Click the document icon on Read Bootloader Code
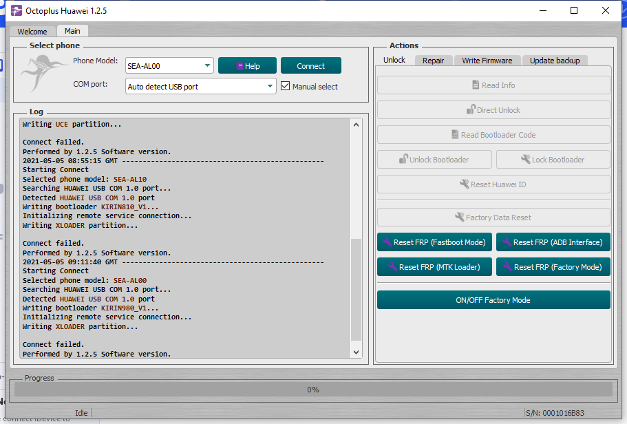627x424 pixels. (455, 134)
